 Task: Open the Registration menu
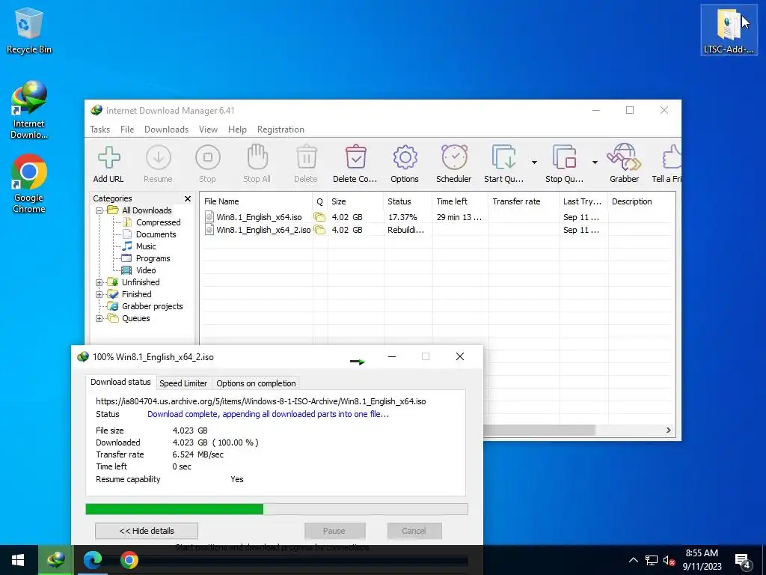pos(281,130)
